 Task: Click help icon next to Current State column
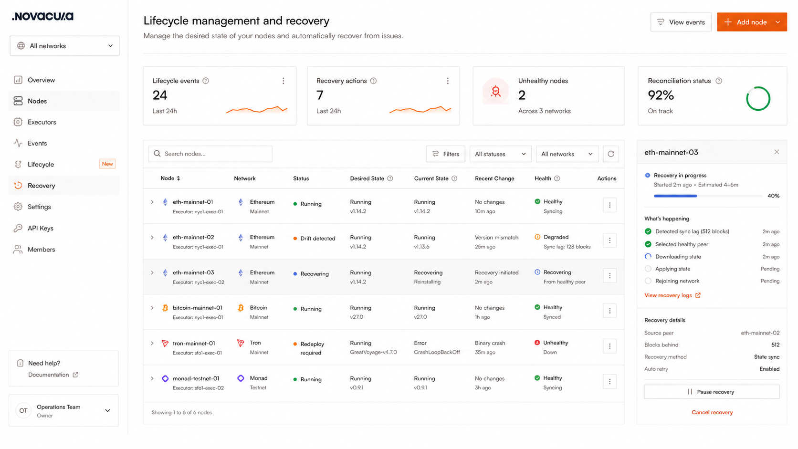click(454, 178)
